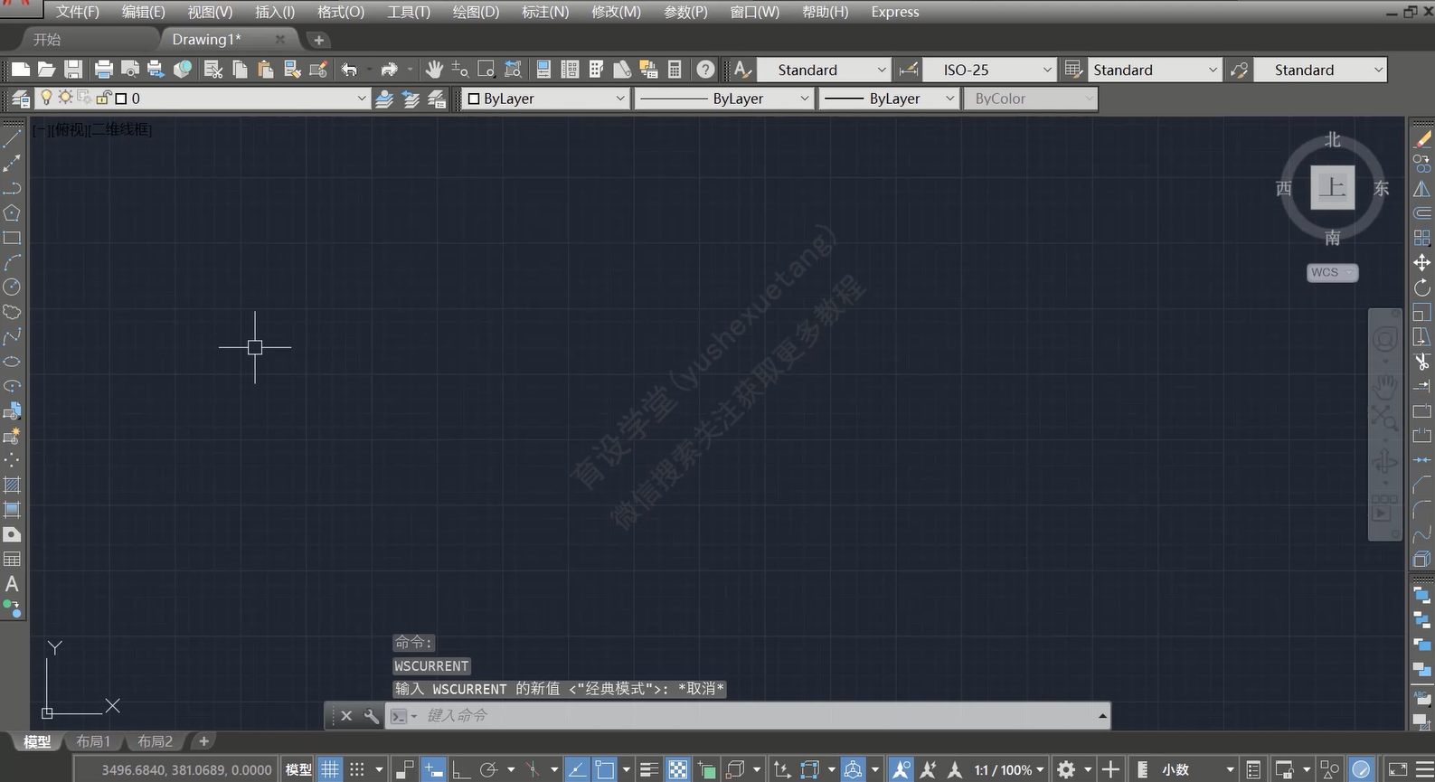Toggle 2D object snap
Viewport: 1435px width, 782px height.
605,769
